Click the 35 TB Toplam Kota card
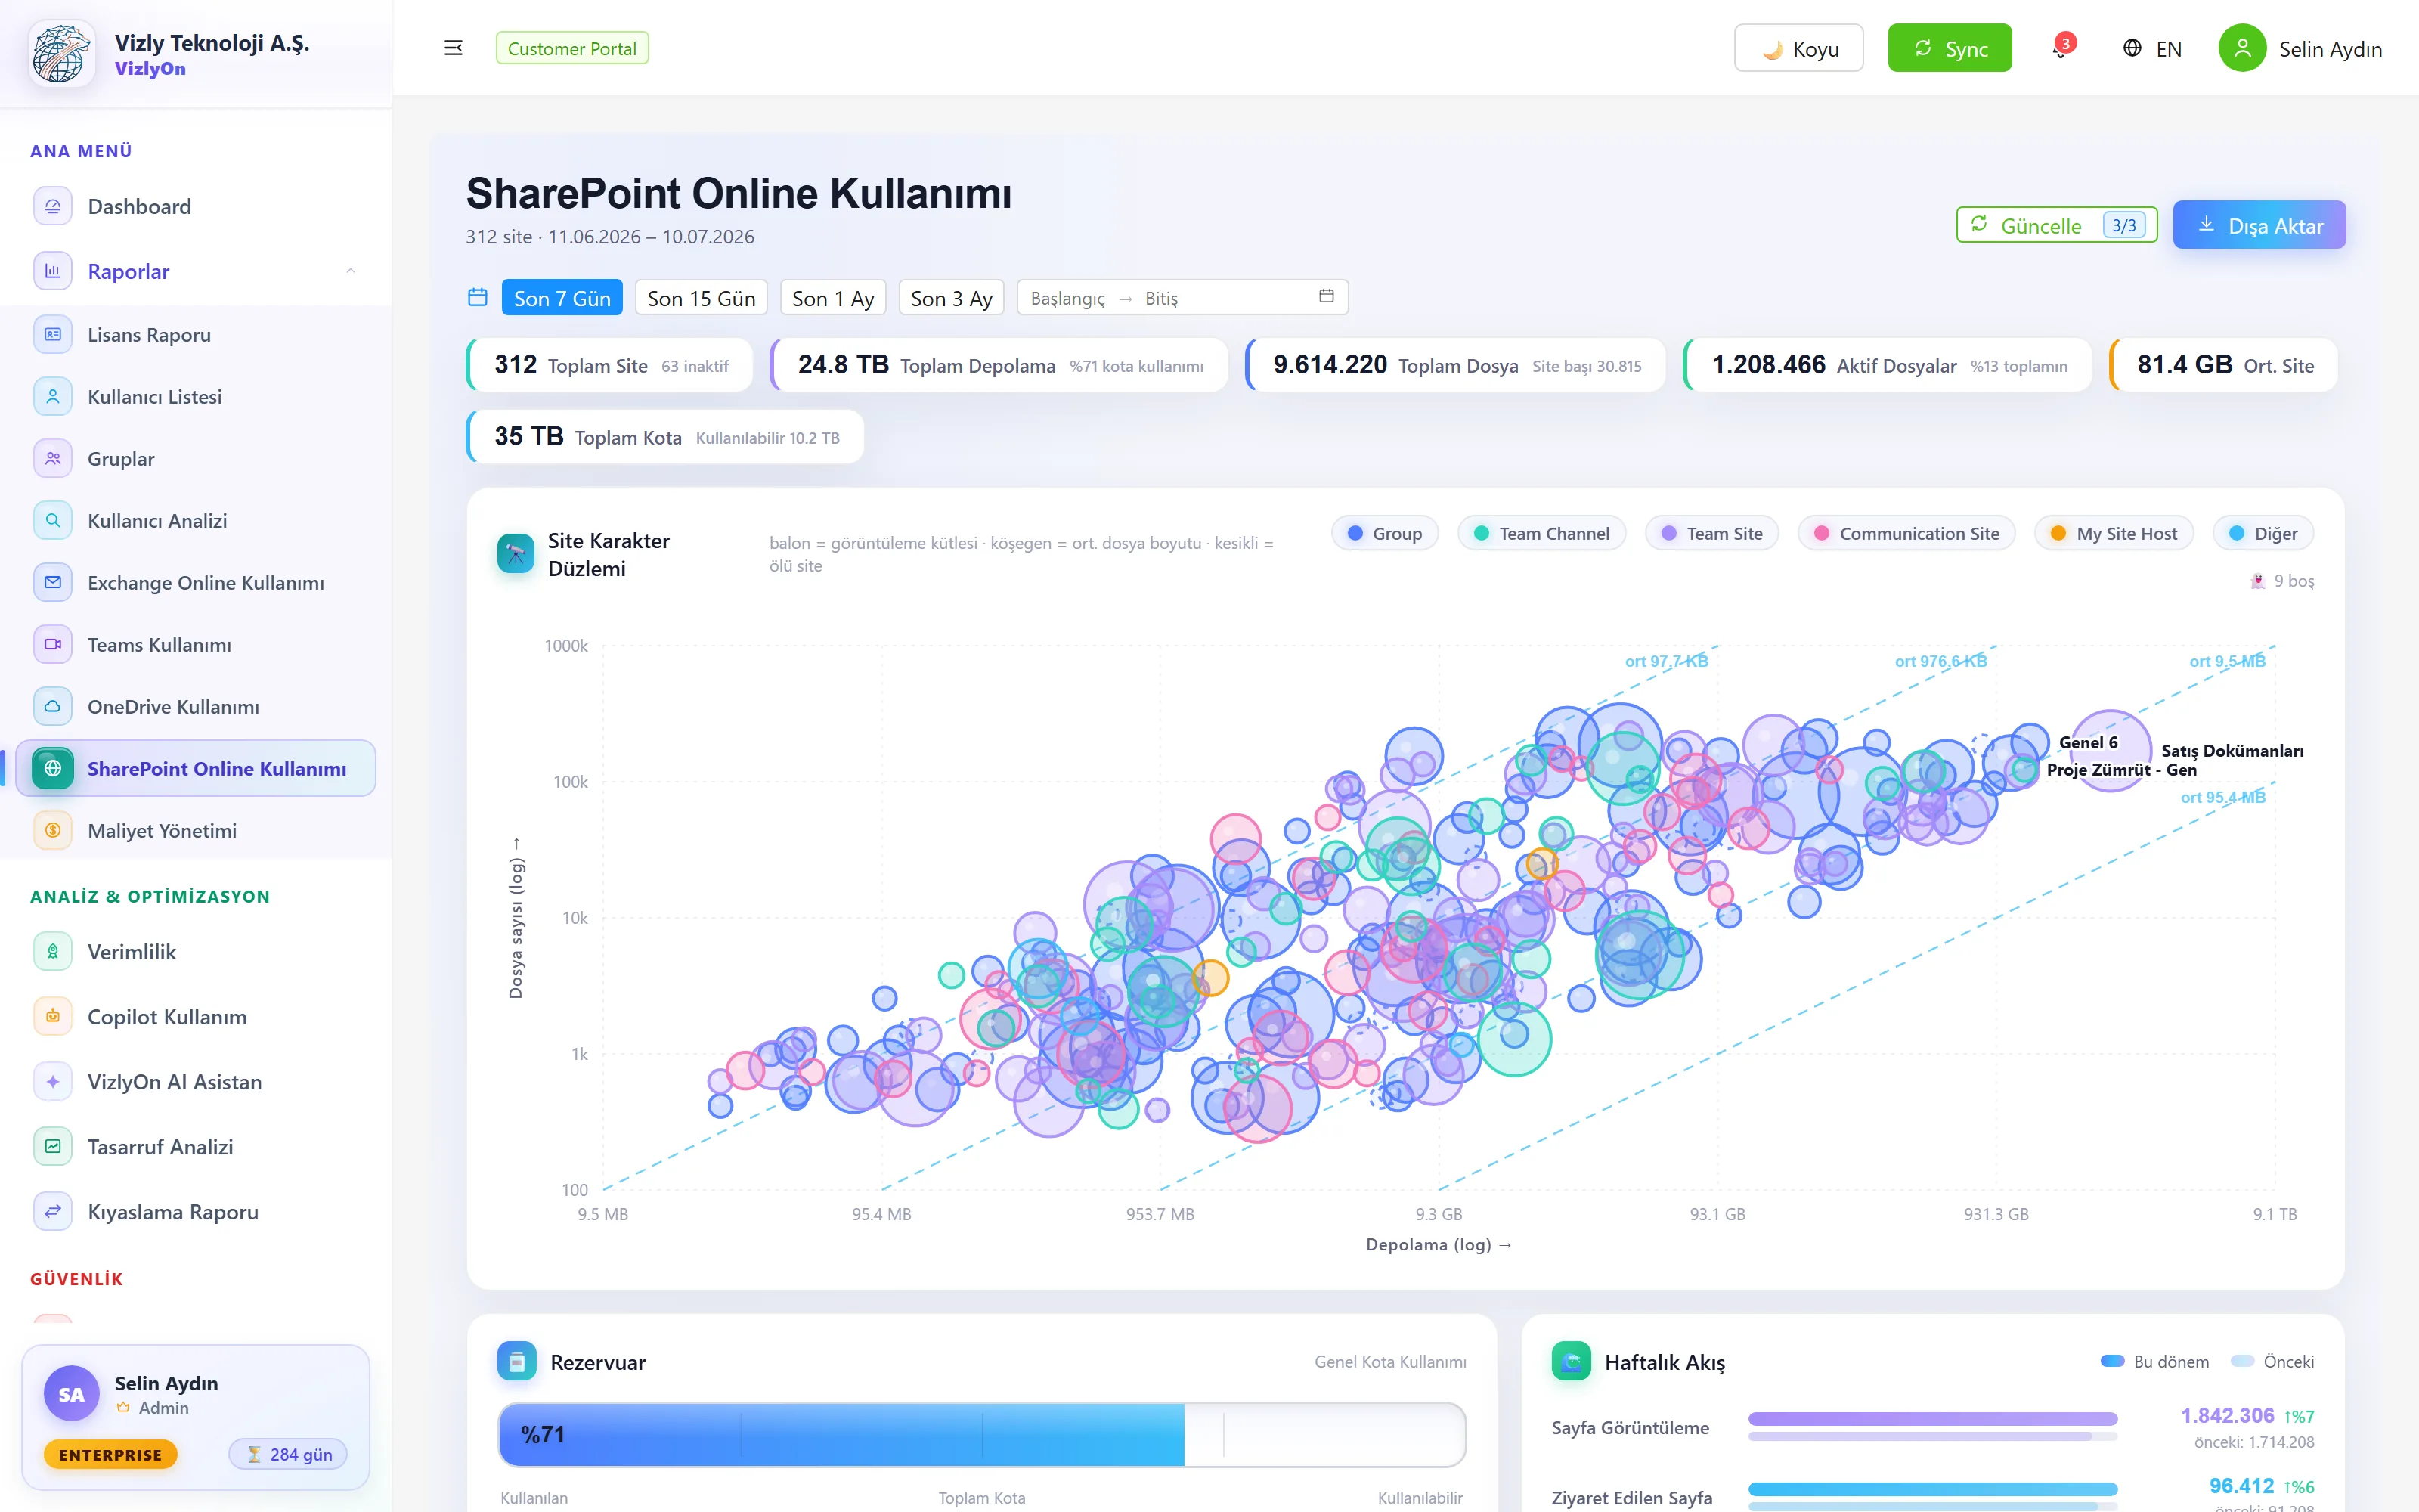 [664, 437]
